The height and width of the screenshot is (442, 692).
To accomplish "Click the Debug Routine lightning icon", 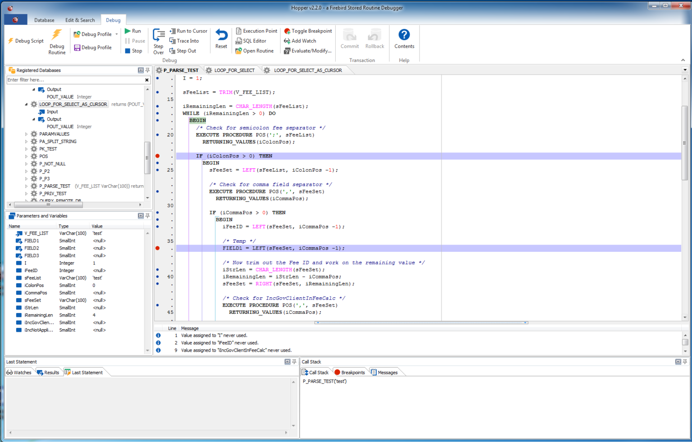I will [x=57, y=35].
